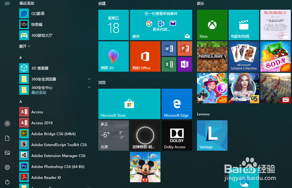Image resolution: width=292 pixels, height=188 pixels.
Task: Open the 北京 weather tile
Action: [113, 135]
